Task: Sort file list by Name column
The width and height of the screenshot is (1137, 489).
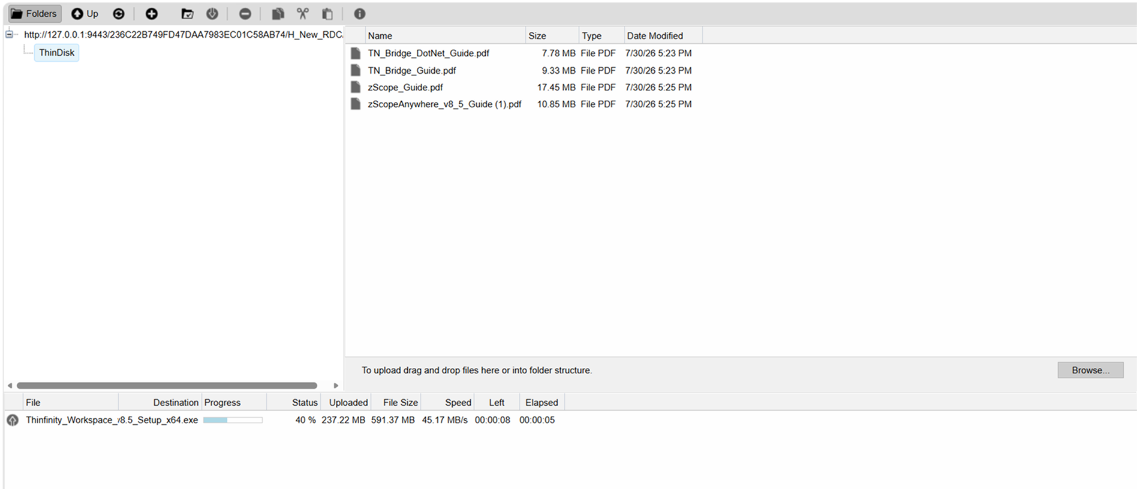Action: coord(446,36)
